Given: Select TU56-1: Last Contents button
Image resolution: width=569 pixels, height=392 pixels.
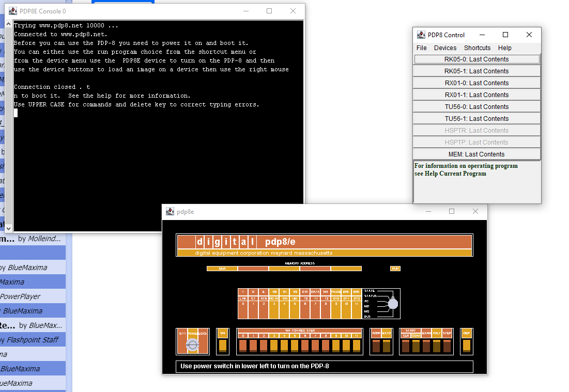Looking at the screenshot, I should coord(476,119).
